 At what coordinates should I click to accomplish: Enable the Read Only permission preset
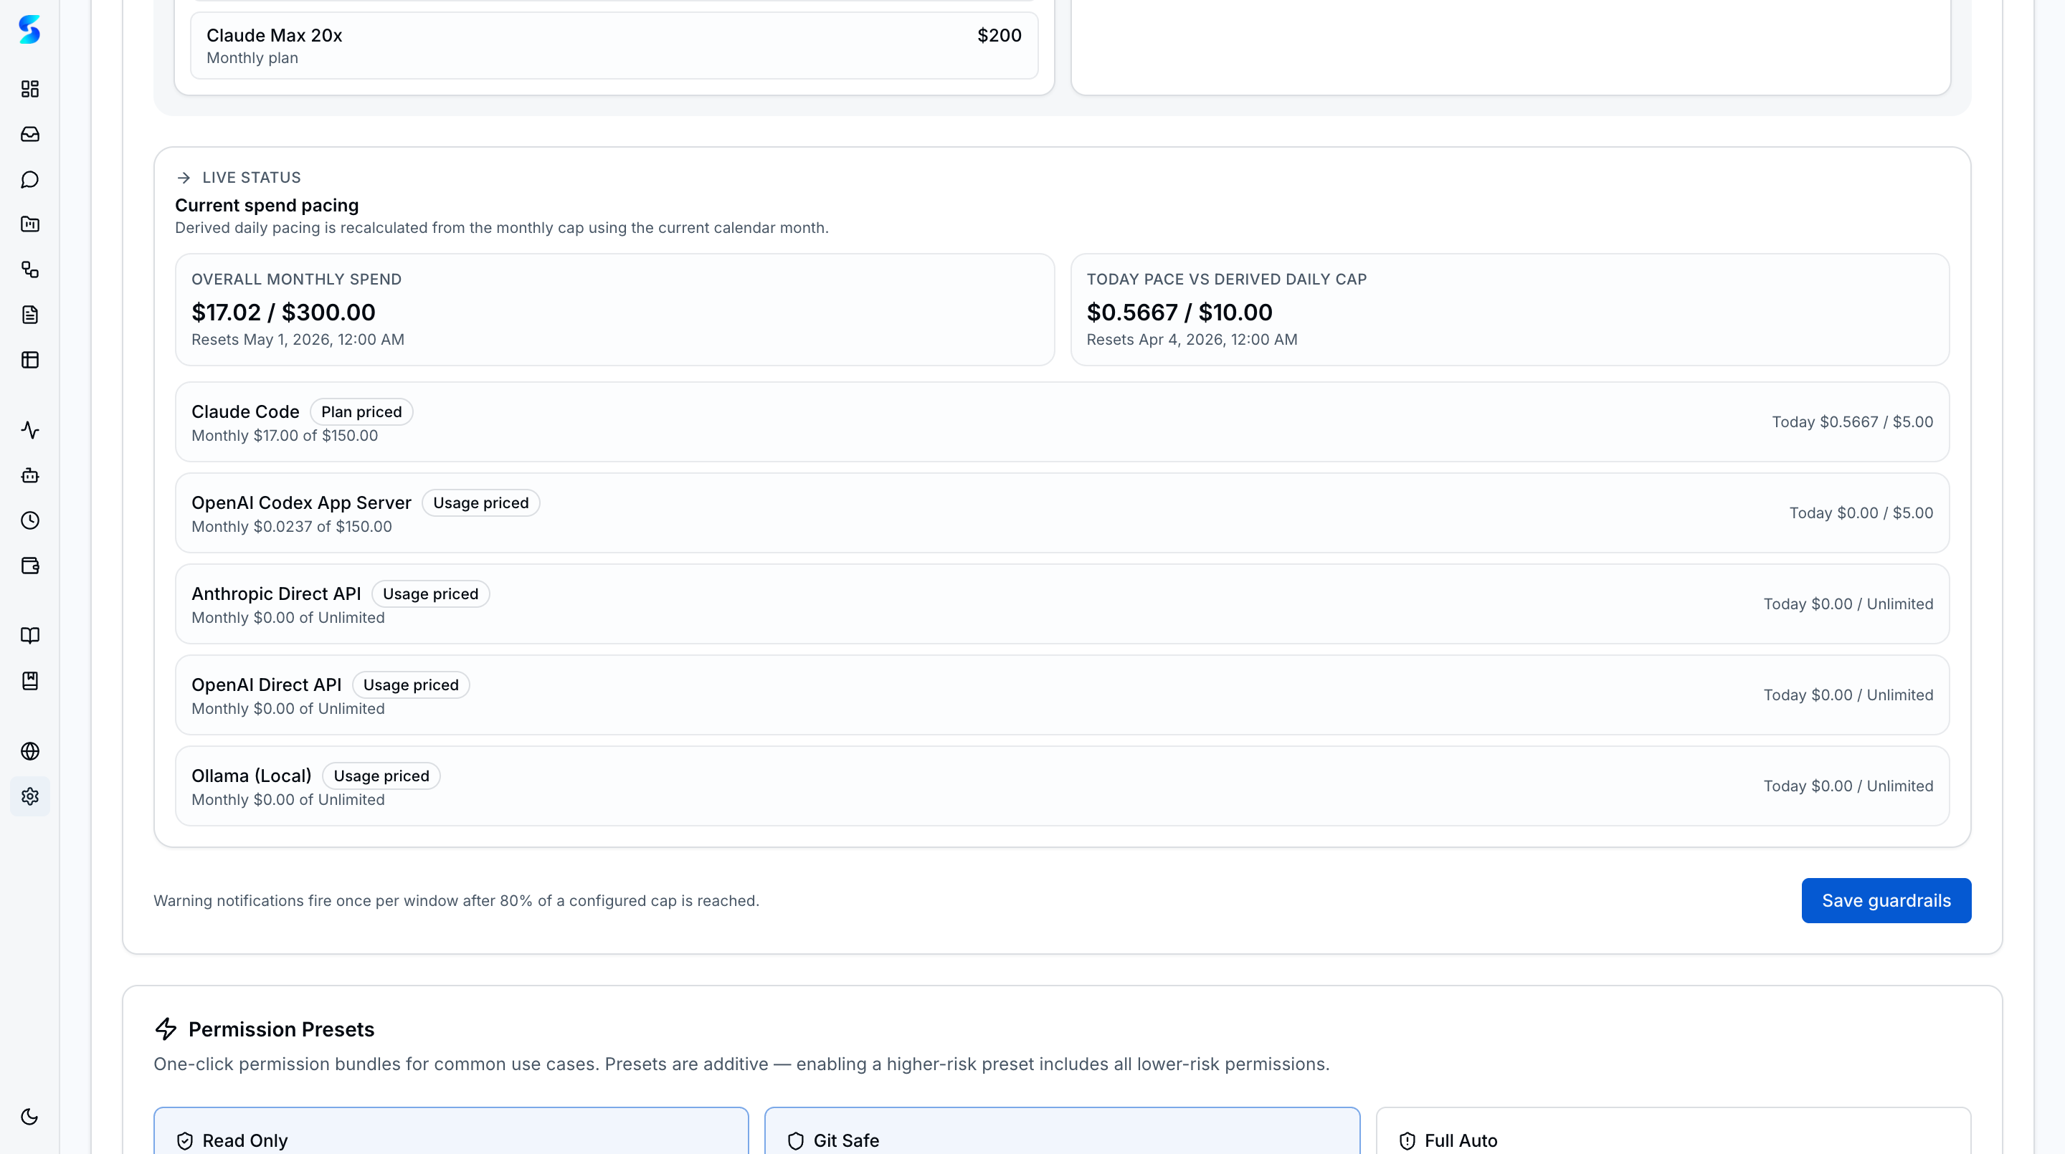click(450, 1140)
